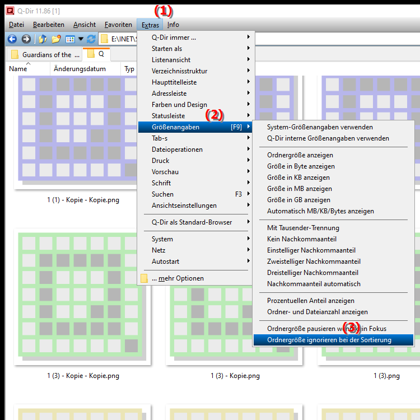Open the Ansichtseinstellungen submenu

[x=195, y=206]
